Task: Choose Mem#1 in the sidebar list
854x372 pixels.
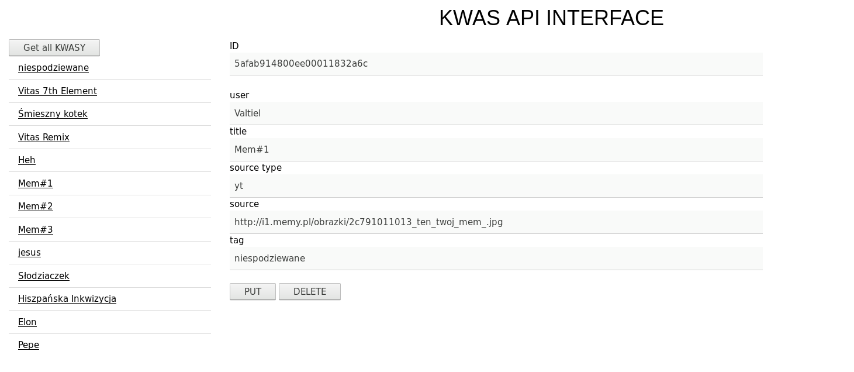Action: pos(36,184)
